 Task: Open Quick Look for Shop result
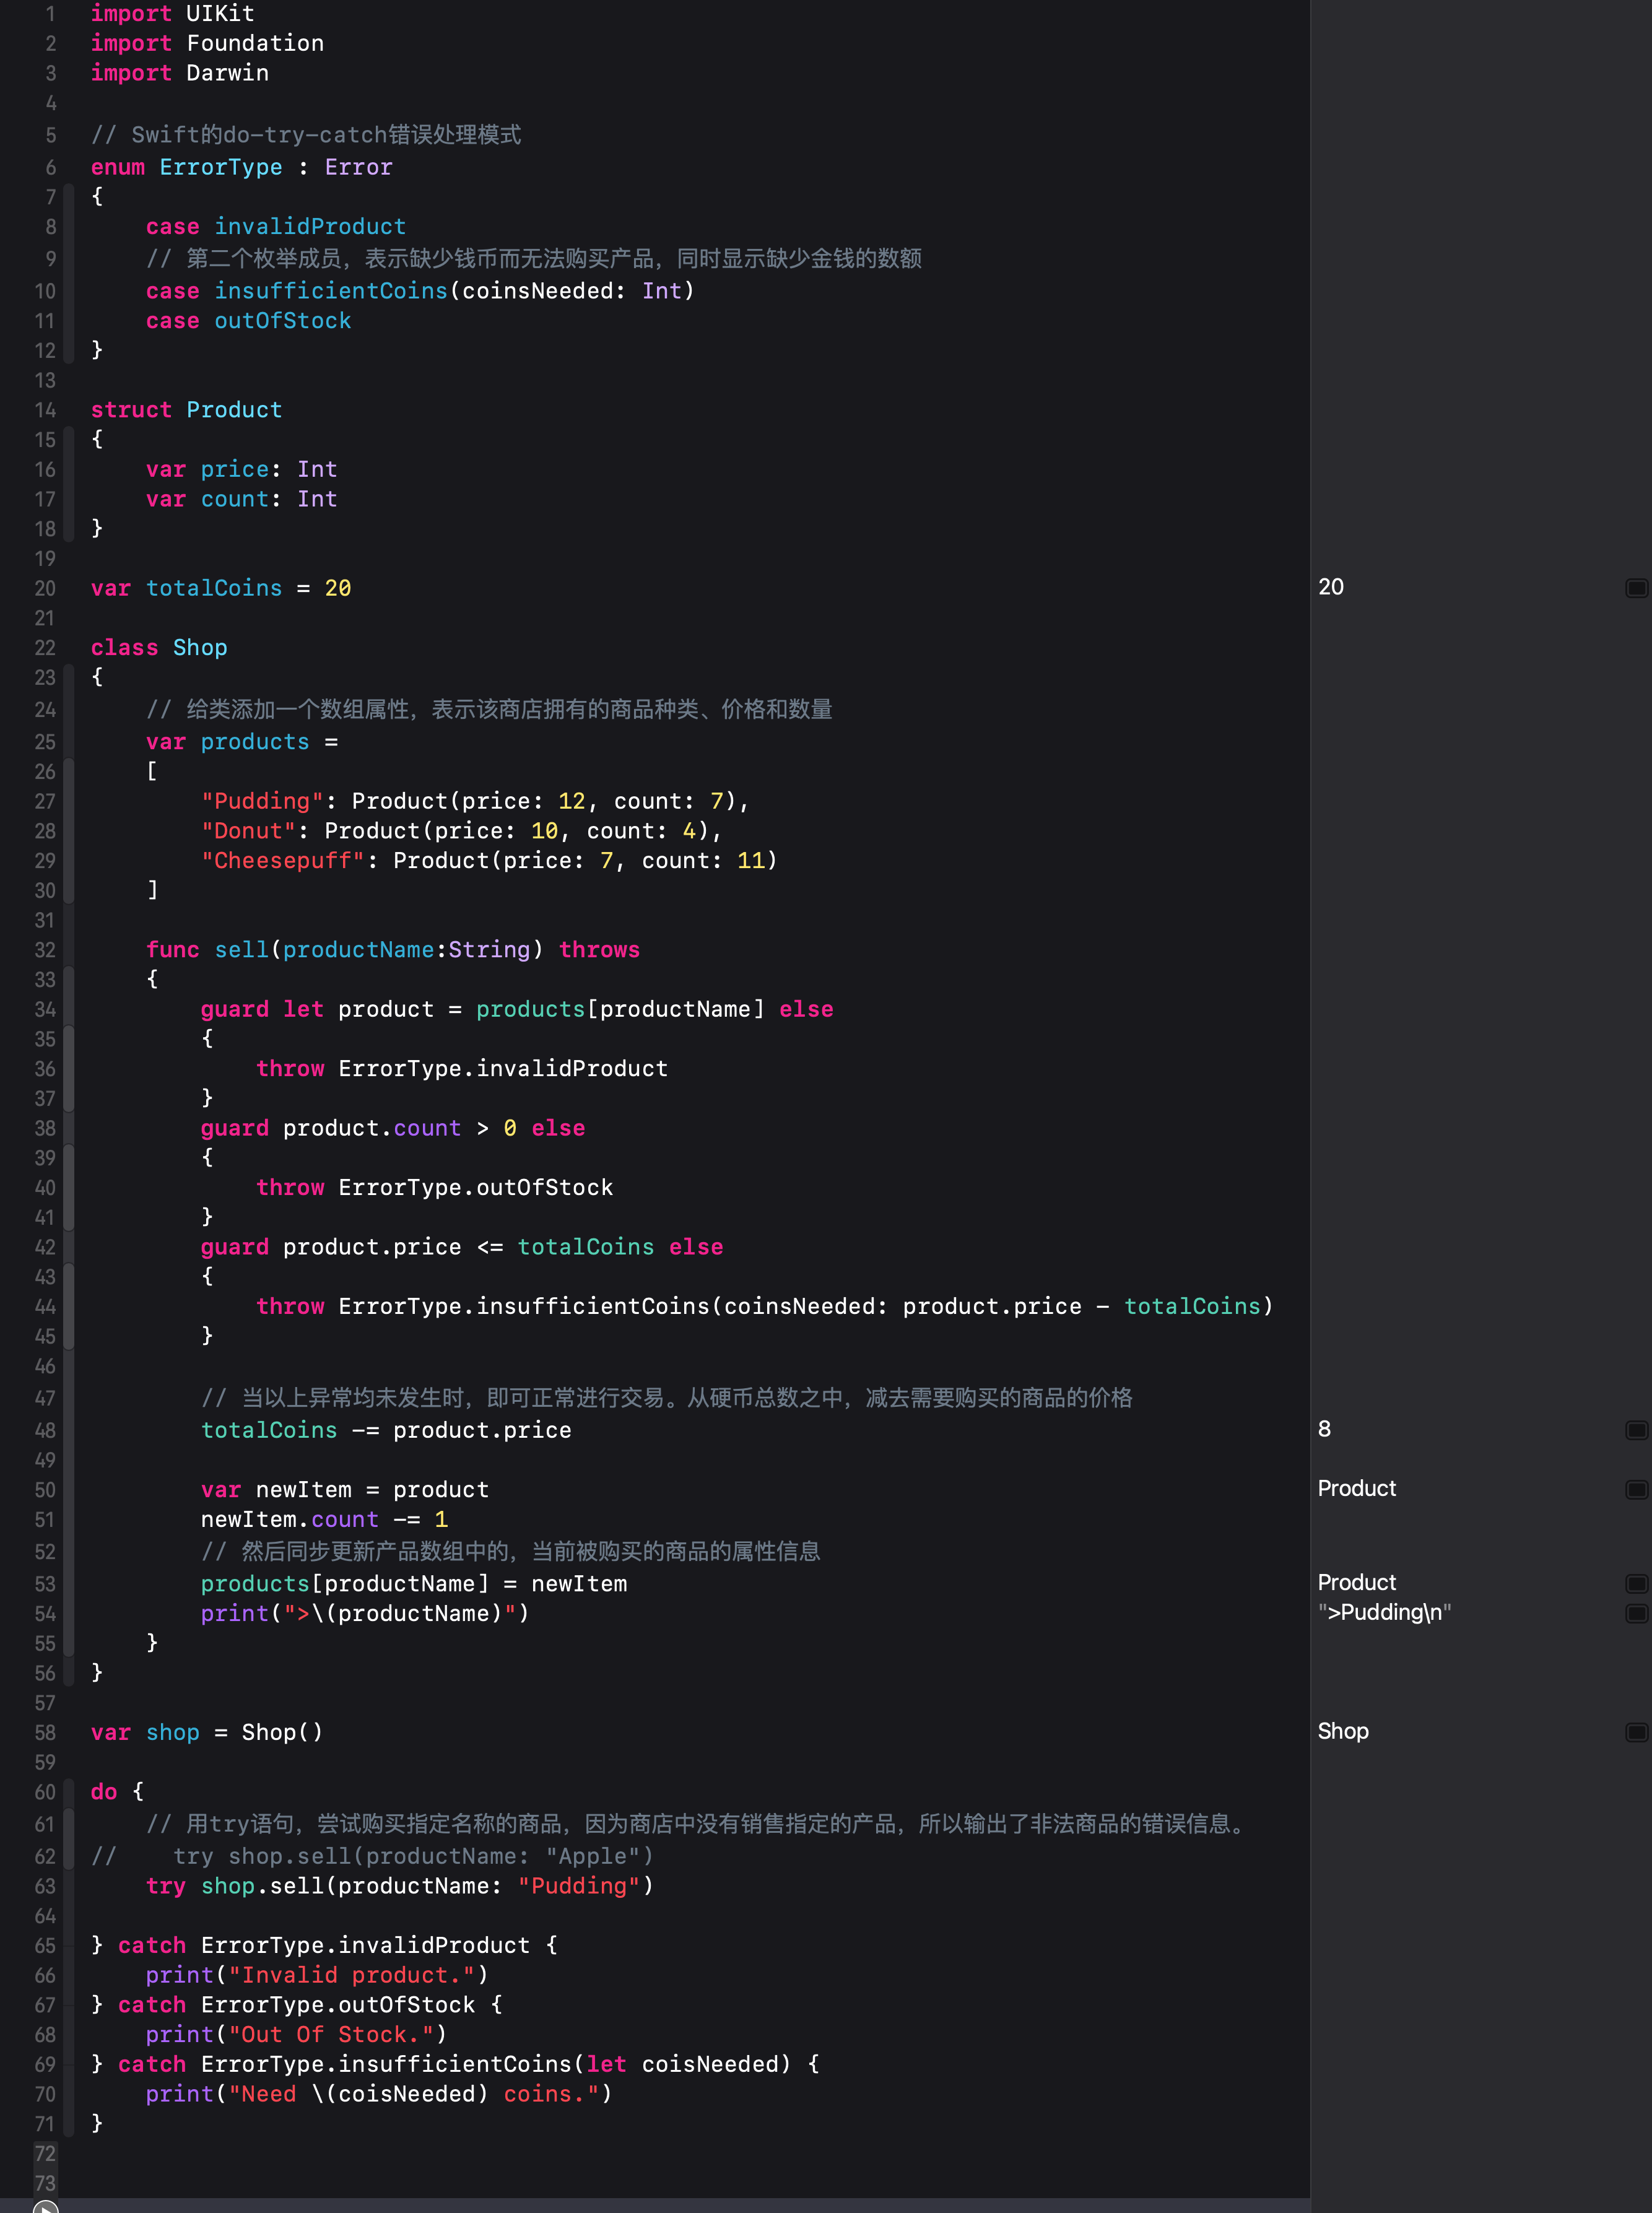[x=1636, y=1732]
